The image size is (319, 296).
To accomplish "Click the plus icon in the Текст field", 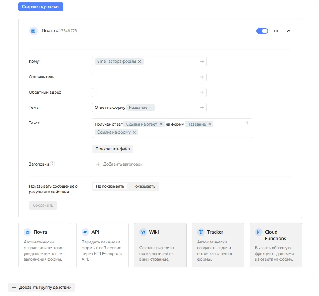I will 247,123.
